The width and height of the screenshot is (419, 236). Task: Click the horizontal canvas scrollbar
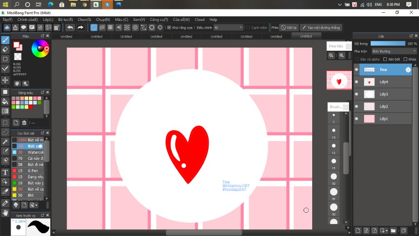pyautogui.click(x=204, y=233)
